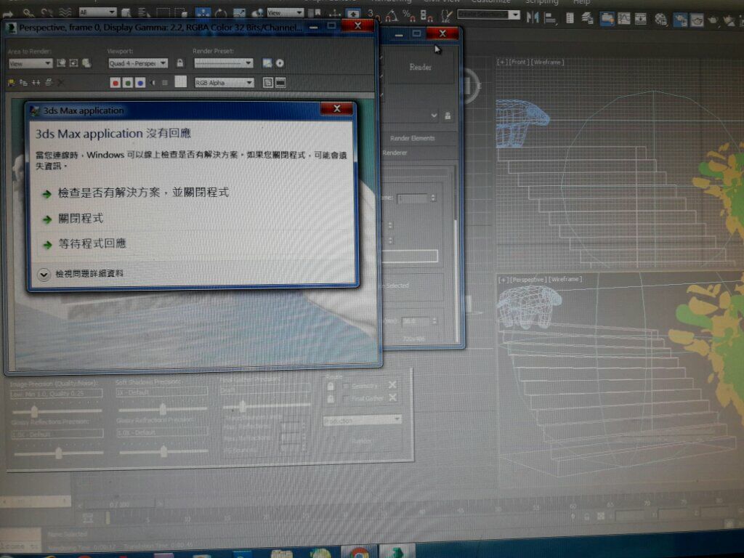Open the Curve Editor toolbar icon
744x558 pixels.
pyautogui.click(x=624, y=18)
